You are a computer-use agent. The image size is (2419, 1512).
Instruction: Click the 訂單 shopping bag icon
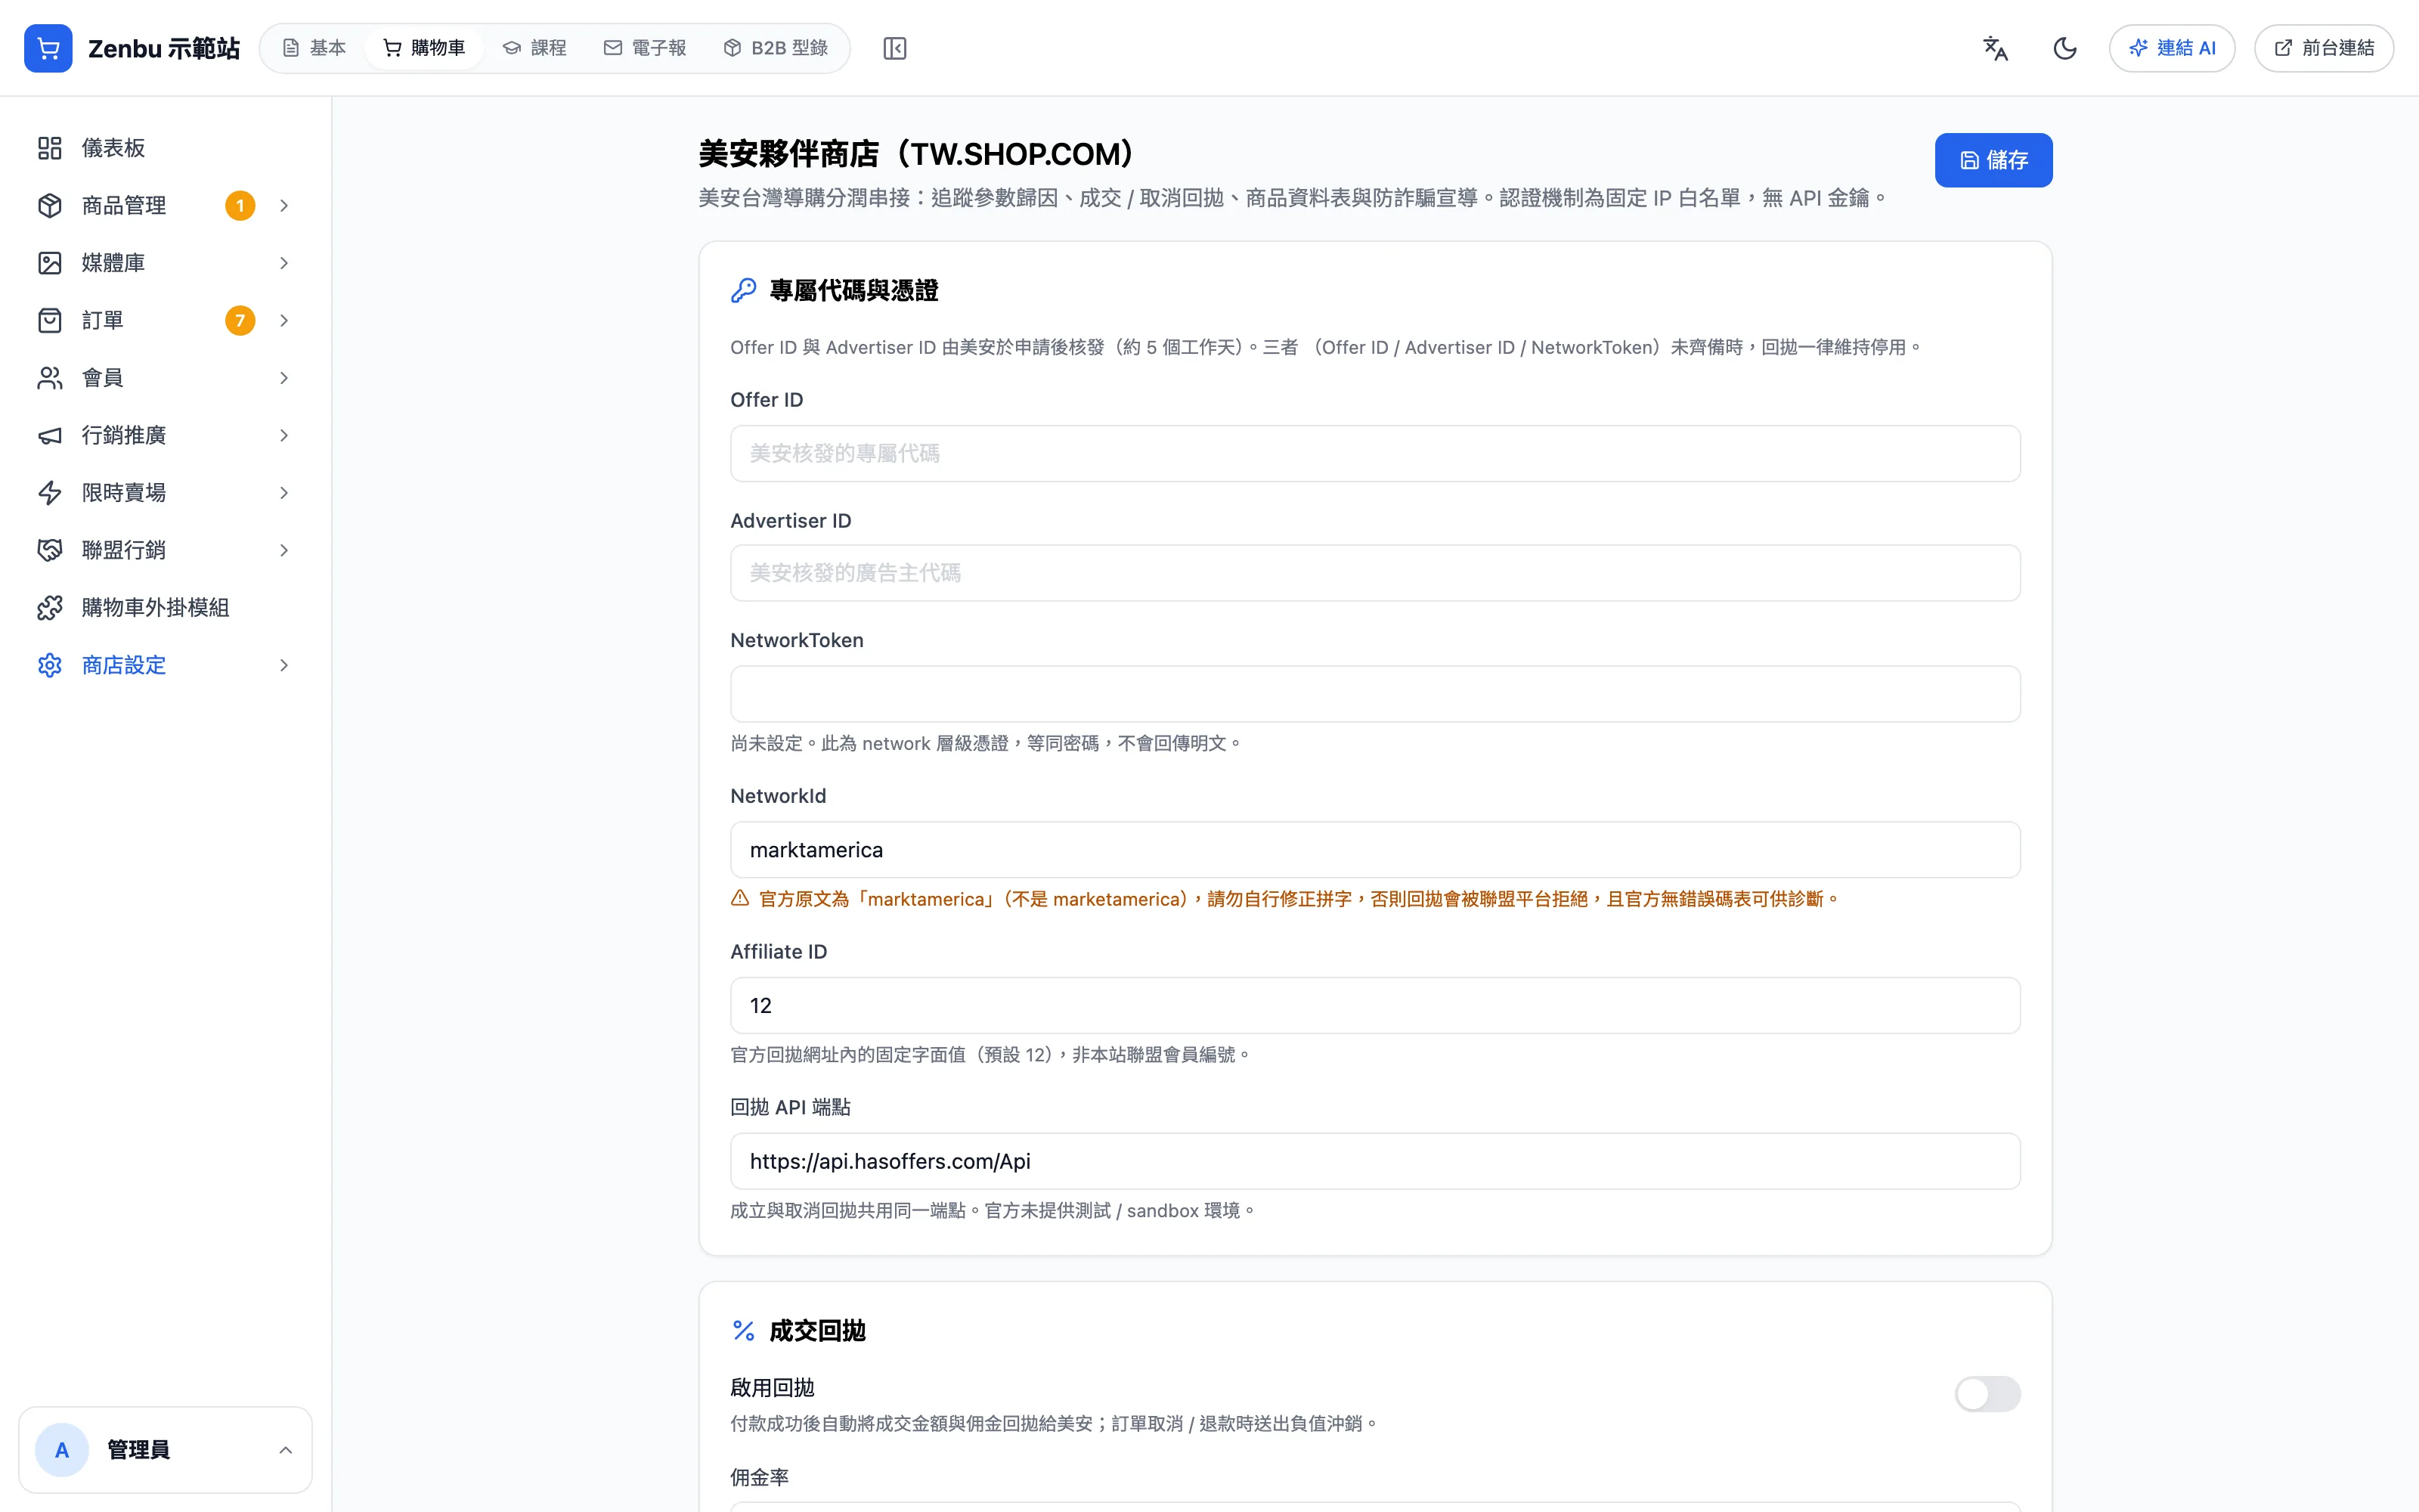[50, 320]
